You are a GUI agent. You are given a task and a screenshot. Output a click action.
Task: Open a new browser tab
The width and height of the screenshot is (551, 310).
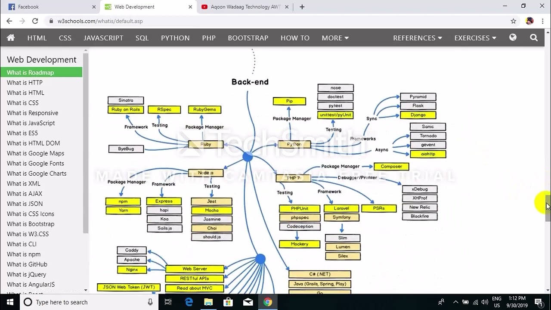[x=302, y=7]
